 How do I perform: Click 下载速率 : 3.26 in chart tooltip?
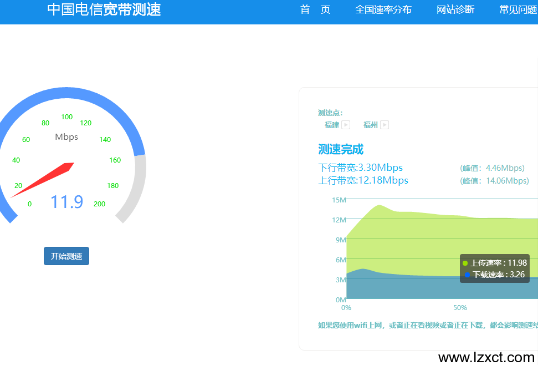point(499,275)
